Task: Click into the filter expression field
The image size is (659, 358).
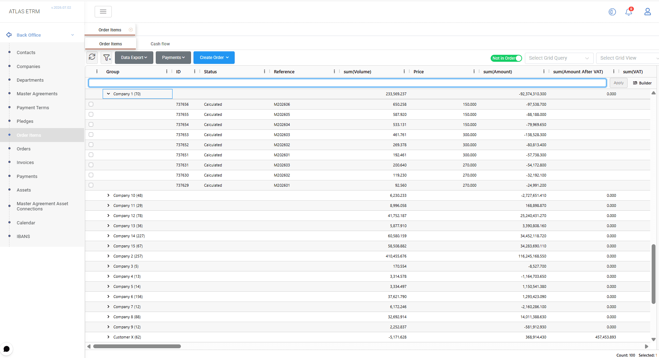Action: tap(347, 83)
